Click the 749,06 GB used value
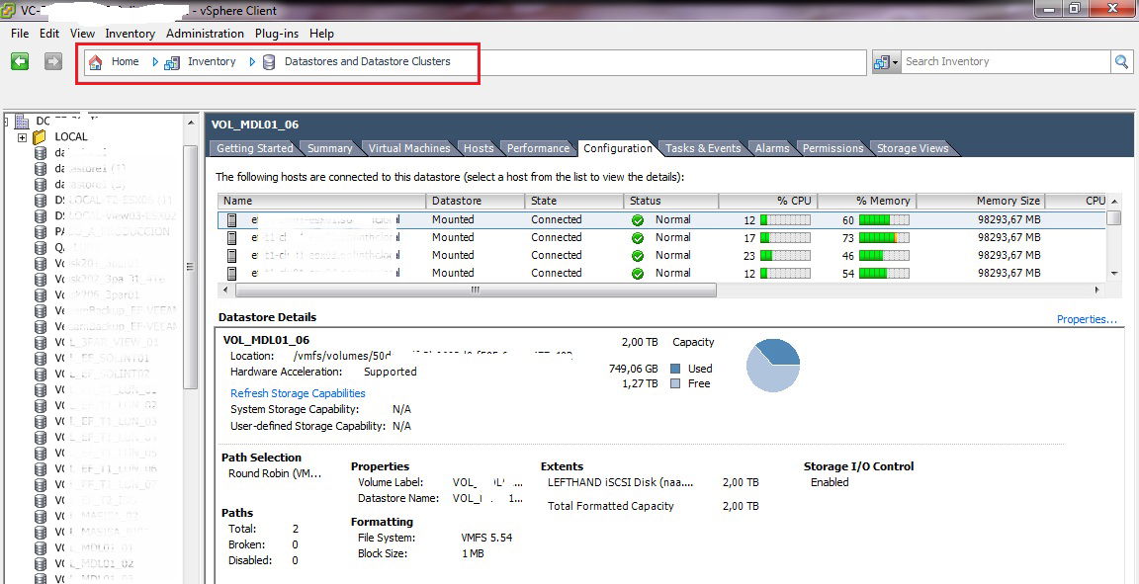1139x584 pixels. click(634, 369)
